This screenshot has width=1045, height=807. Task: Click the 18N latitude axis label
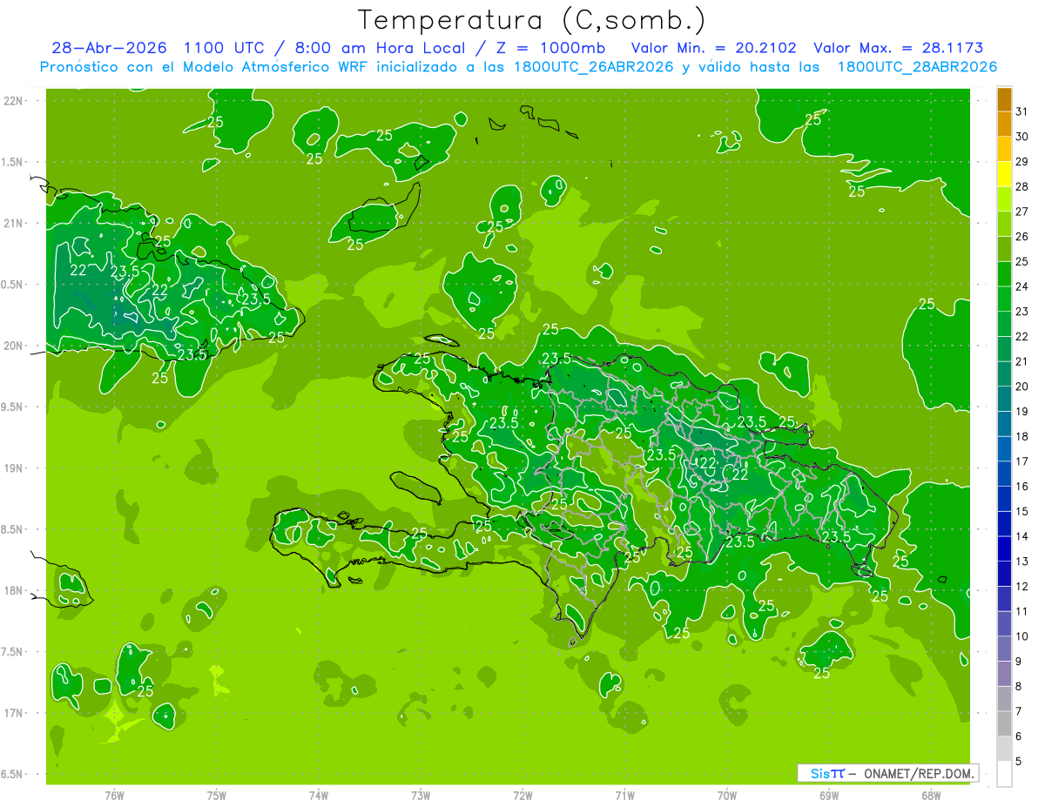coord(15,590)
